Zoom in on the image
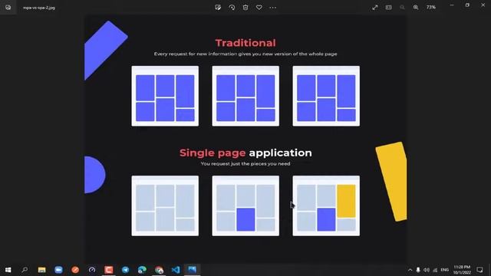Screen dimensions: 491x276 [x=416, y=7]
